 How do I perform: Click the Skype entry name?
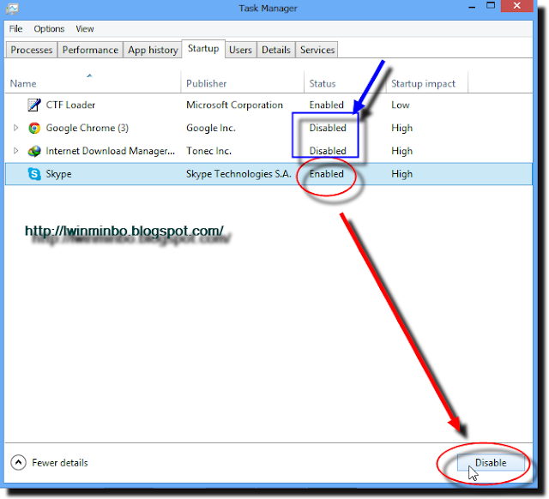coord(58,174)
